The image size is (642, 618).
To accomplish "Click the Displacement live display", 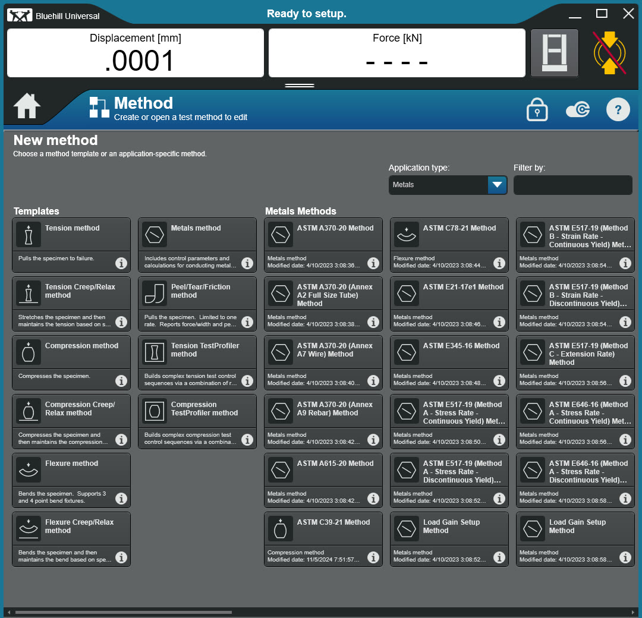I will (136, 53).
